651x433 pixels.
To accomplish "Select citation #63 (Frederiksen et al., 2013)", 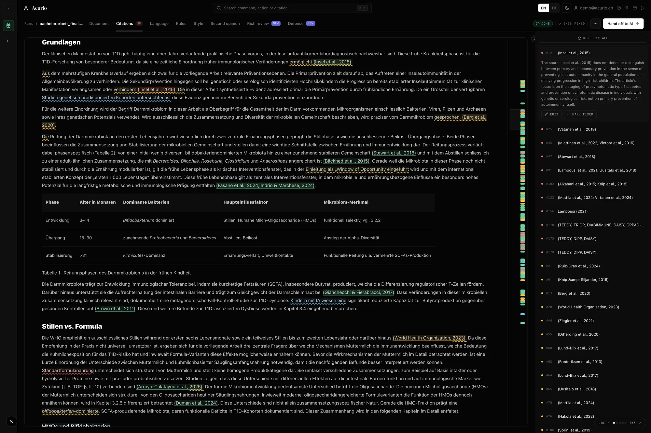I will click(x=592, y=362).
